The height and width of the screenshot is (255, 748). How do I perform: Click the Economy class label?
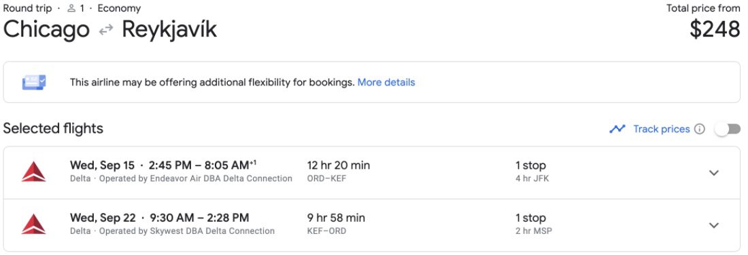pyautogui.click(x=119, y=8)
